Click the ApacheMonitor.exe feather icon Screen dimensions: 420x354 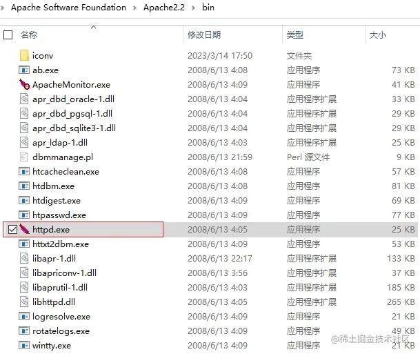pos(24,84)
